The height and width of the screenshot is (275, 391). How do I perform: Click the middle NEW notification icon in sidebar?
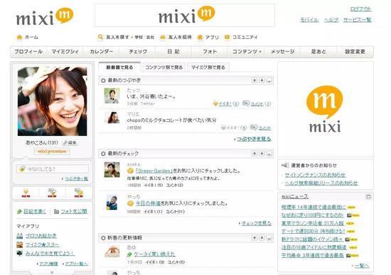tap(52, 193)
